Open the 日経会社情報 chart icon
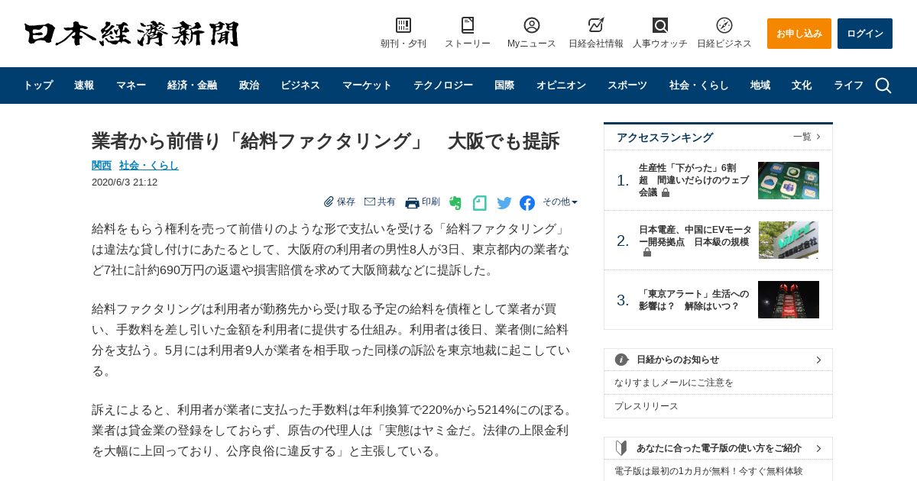The height and width of the screenshot is (481, 917). tap(596, 25)
